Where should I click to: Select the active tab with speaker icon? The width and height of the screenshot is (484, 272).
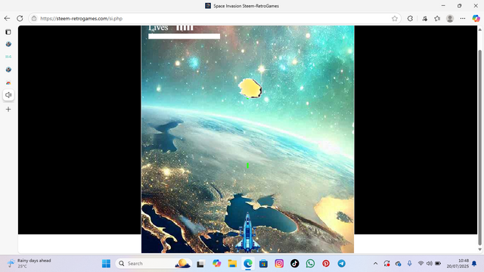pos(8,95)
